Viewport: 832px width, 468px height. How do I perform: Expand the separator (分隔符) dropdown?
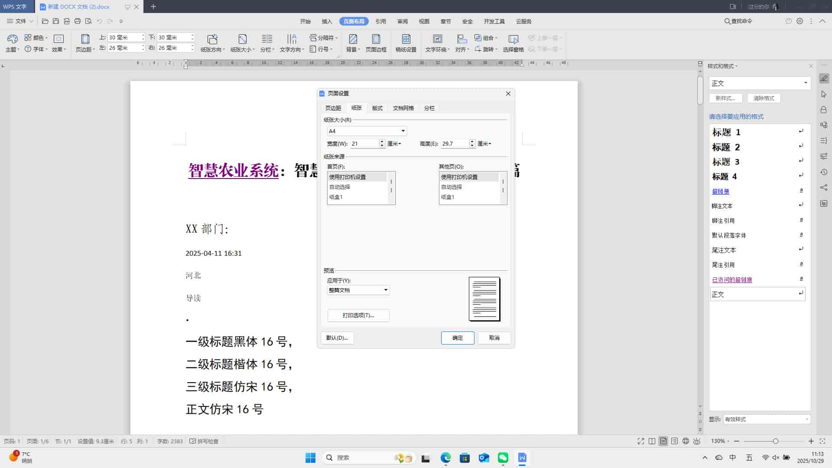[324, 38]
